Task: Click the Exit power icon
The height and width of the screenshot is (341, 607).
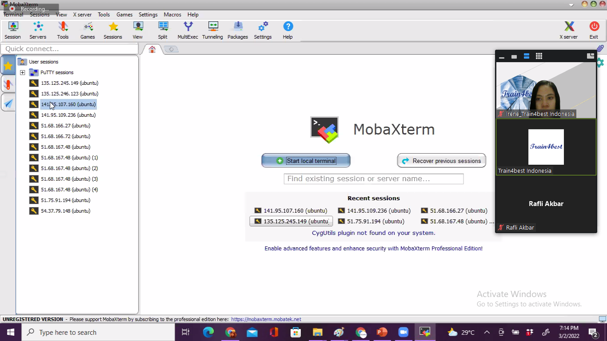Action: [x=594, y=30]
